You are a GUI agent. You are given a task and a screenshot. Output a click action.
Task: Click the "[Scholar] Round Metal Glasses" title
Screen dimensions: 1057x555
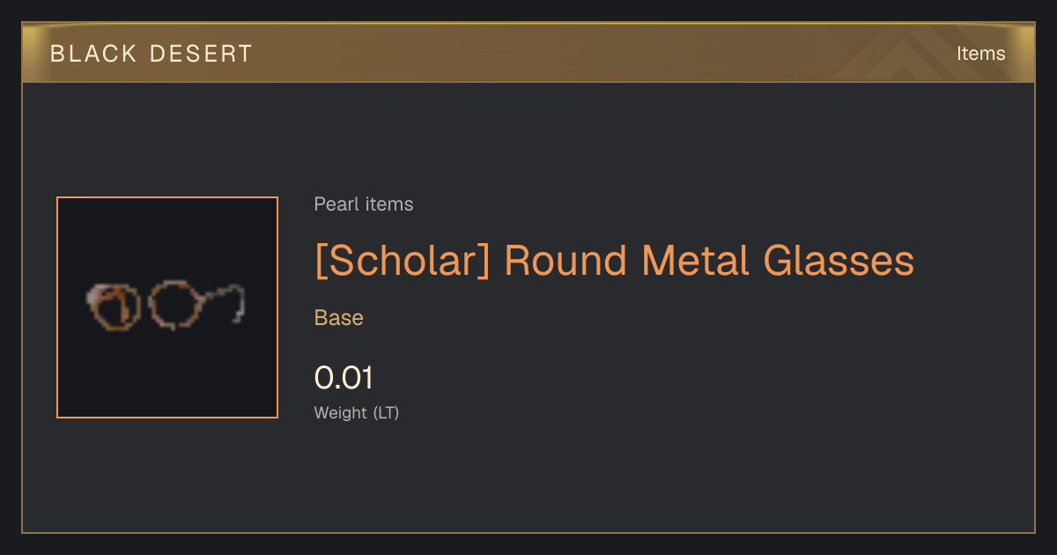tap(614, 262)
